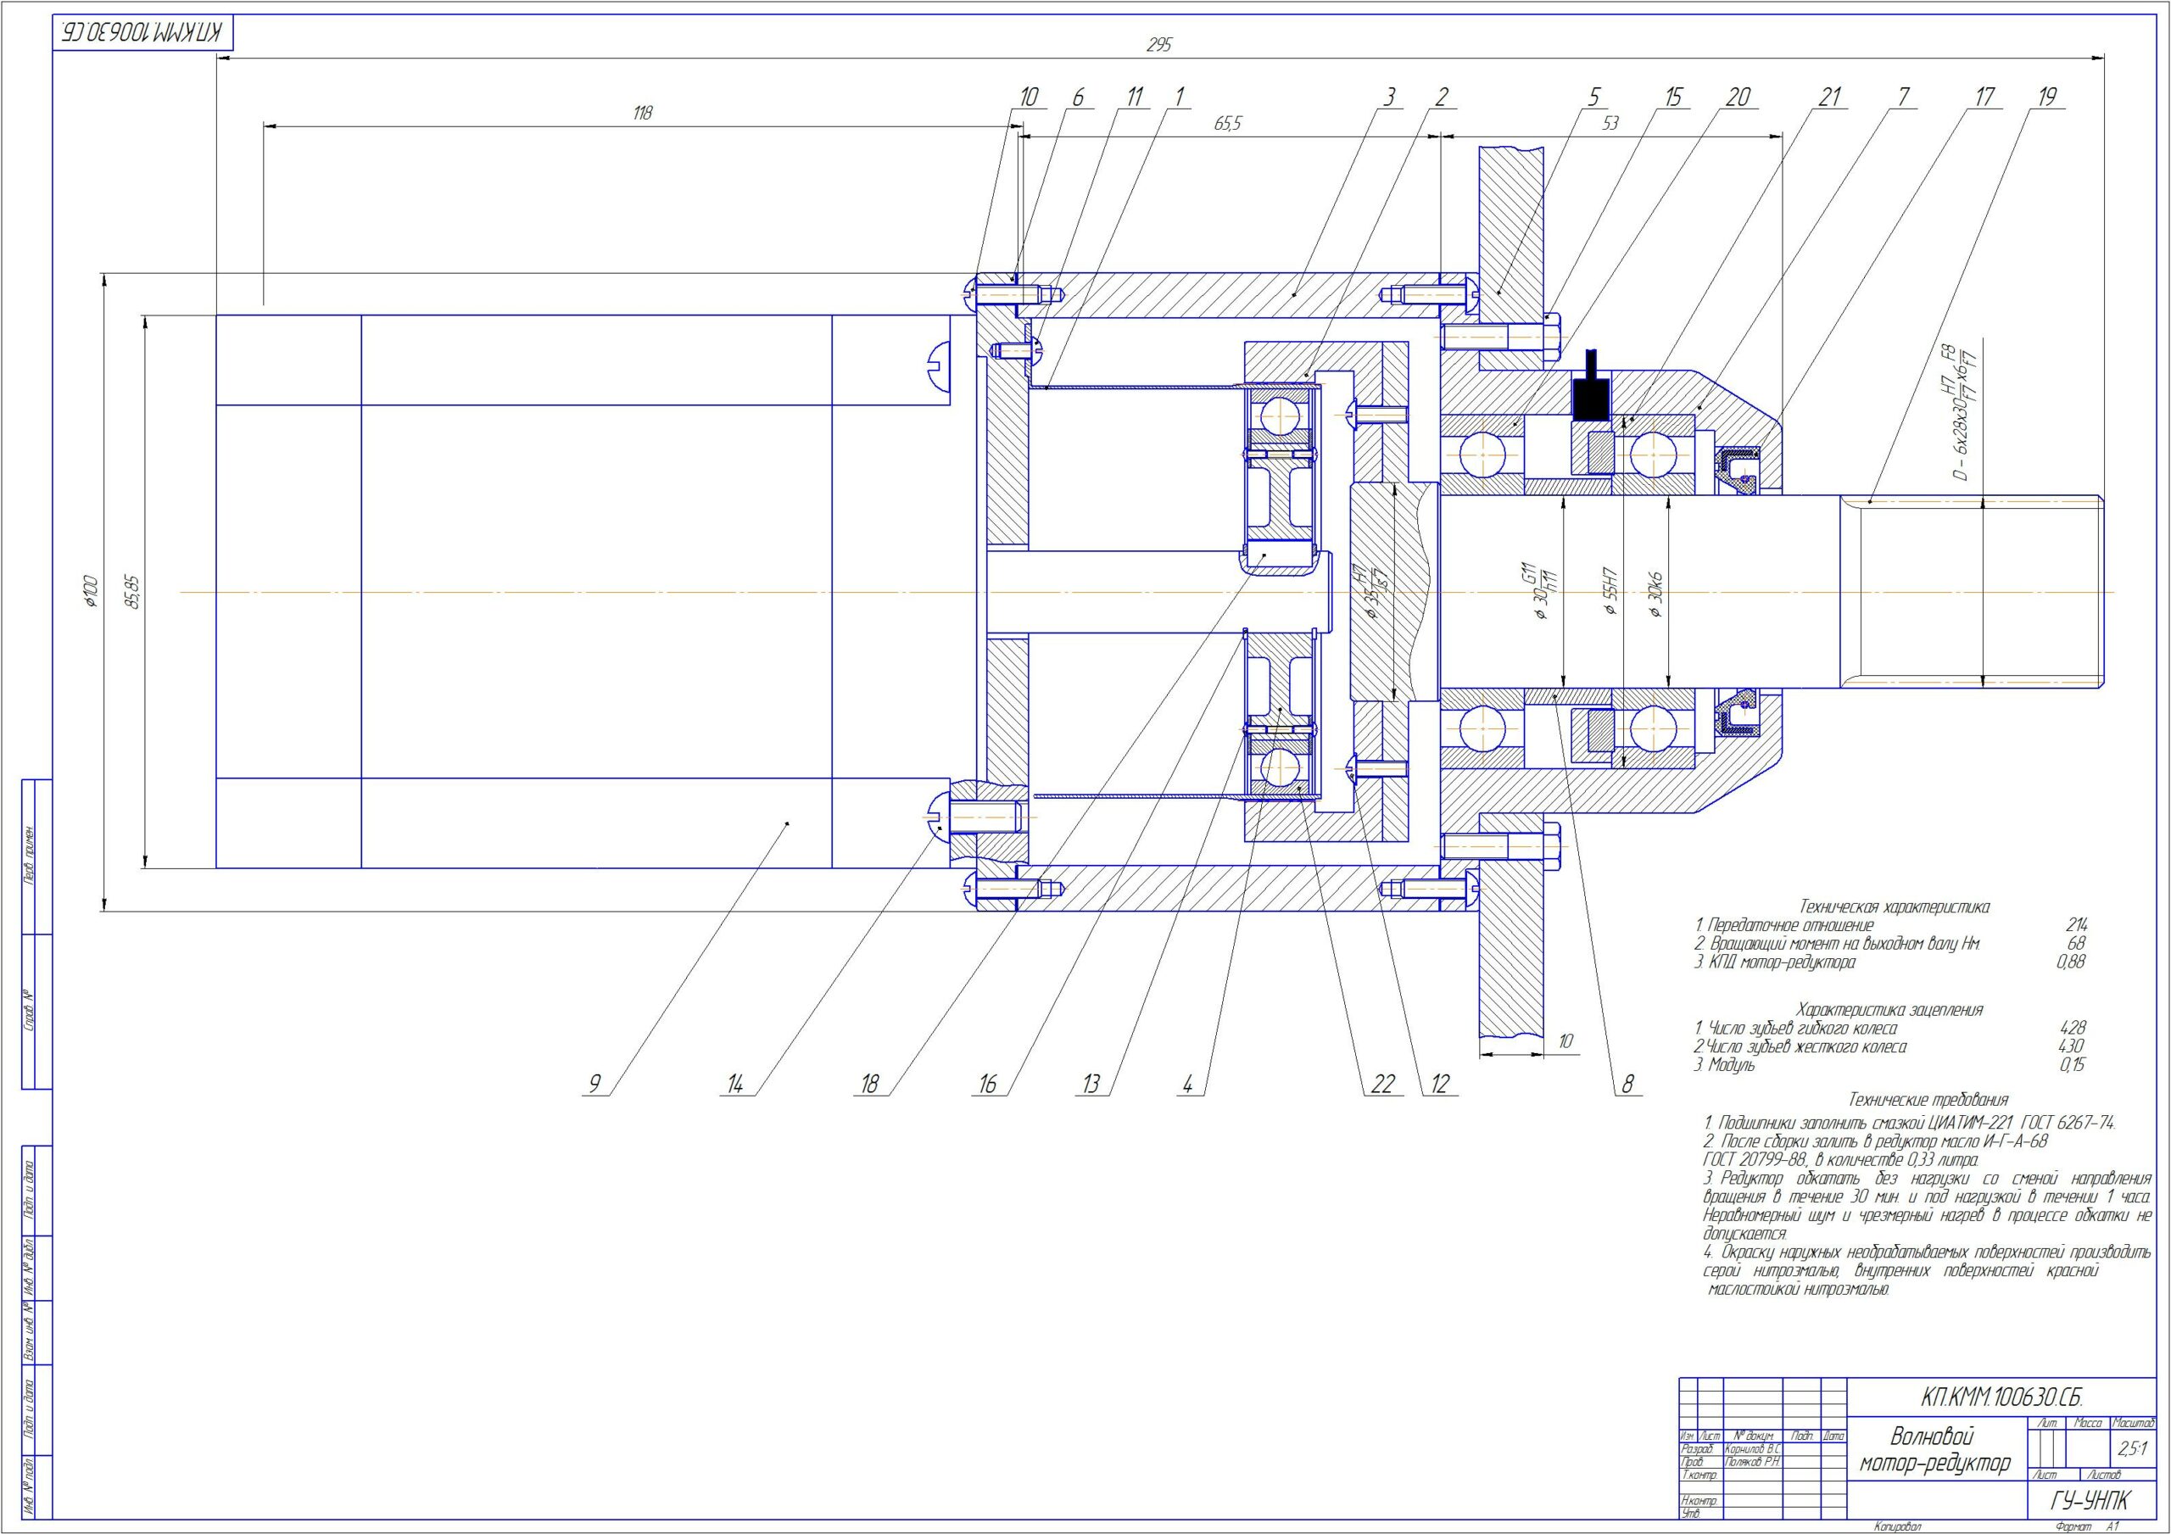Viewport: 2171px width, 1534px height.
Task: Click the 'ø100' diameter dimension
Action: [x=90, y=590]
